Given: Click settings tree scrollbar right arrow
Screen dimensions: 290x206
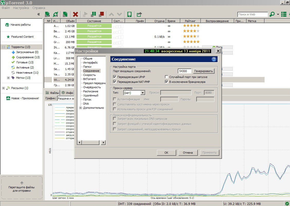Looking at the screenshot, I should tap(103, 142).
